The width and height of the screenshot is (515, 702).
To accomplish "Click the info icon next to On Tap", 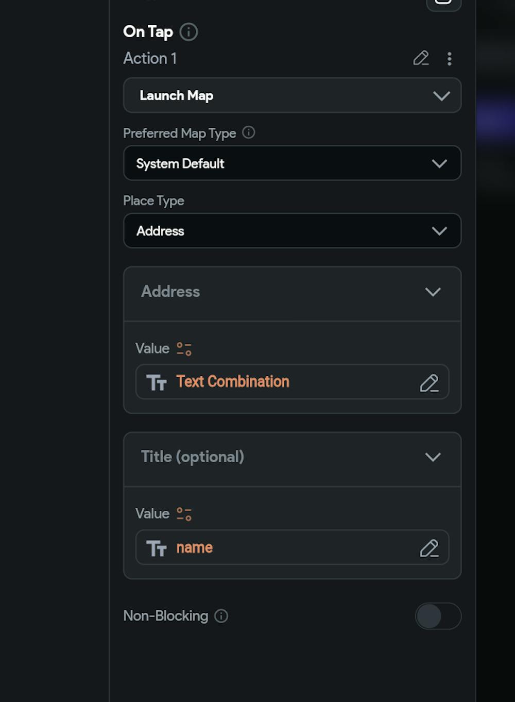I will point(188,32).
